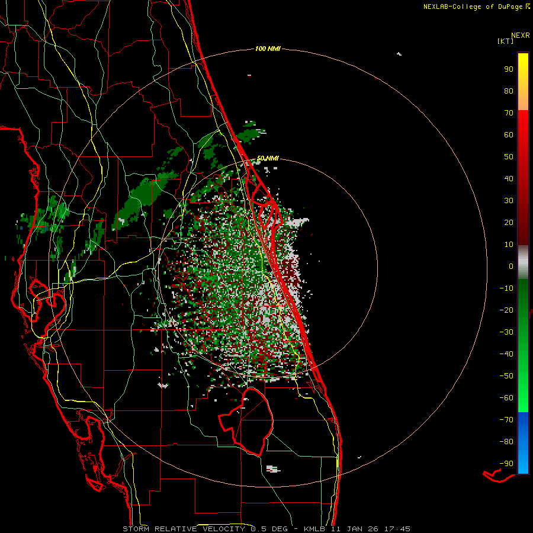The image size is (533, 533).
Task: Click the light blue bottom segment of the scale
Action: [x=523, y=461]
